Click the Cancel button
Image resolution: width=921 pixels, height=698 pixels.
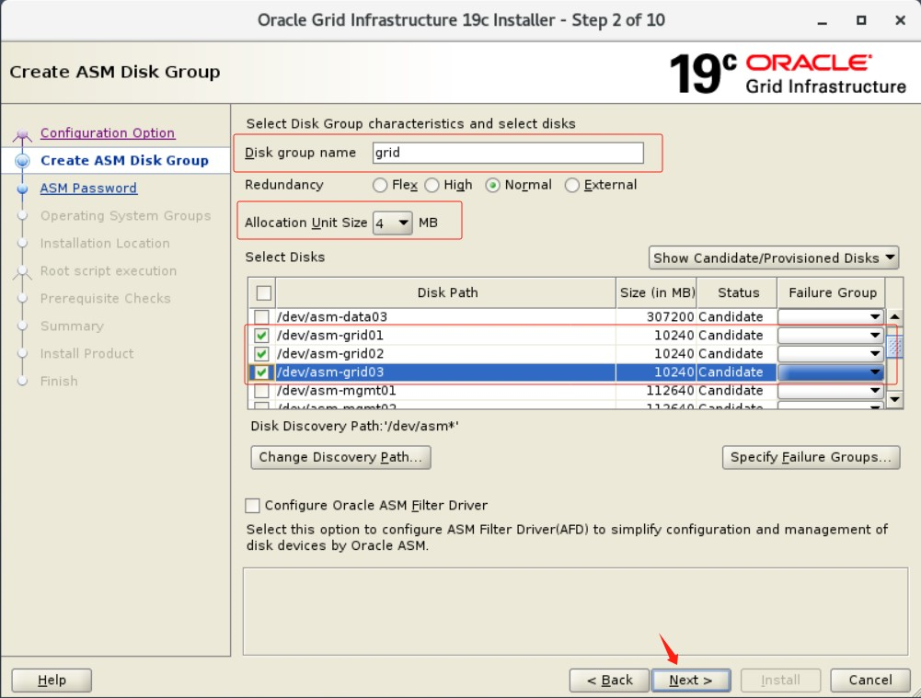(x=869, y=681)
